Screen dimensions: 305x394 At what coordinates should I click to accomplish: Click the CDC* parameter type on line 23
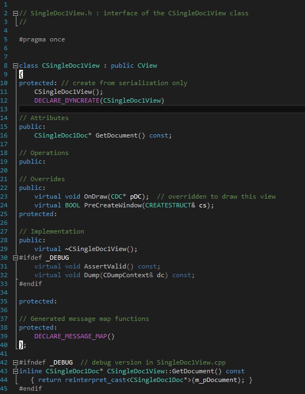pos(118,196)
